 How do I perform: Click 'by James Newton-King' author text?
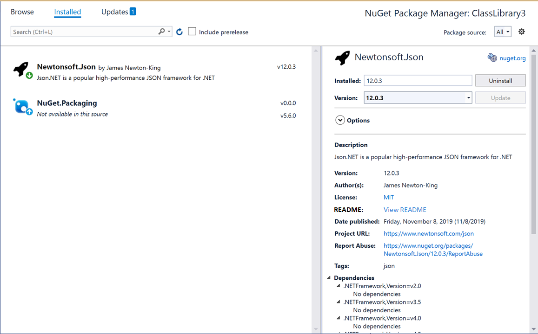(x=129, y=68)
